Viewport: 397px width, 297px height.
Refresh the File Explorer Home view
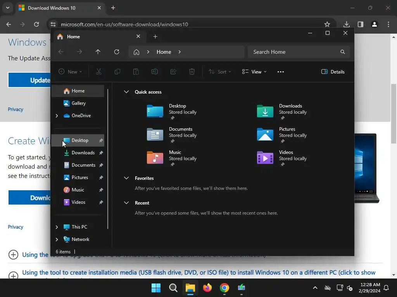click(x=117, y=52)
